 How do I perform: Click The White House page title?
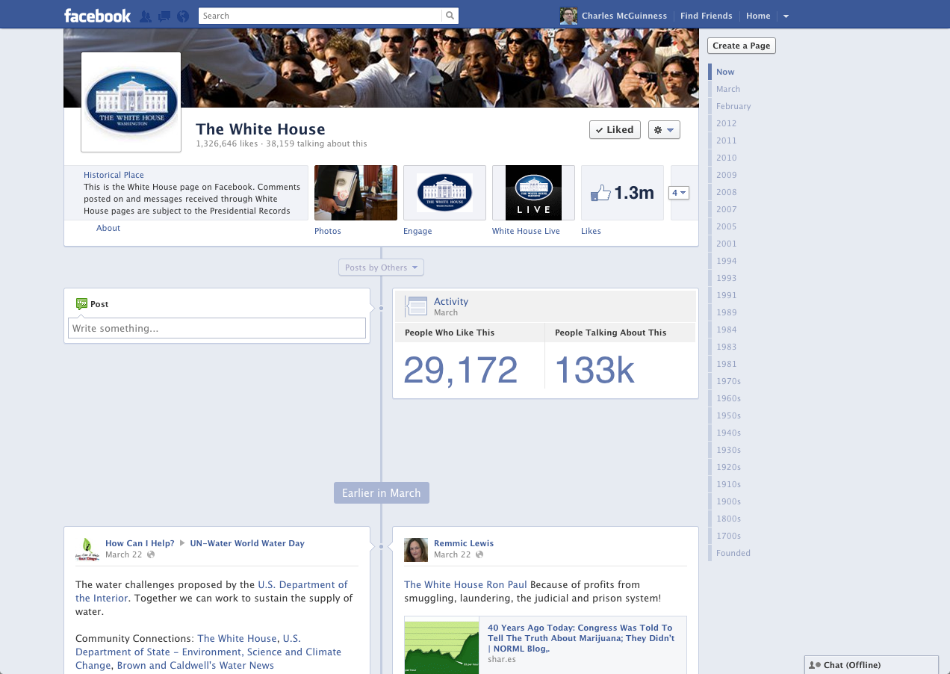coord(261,129)
